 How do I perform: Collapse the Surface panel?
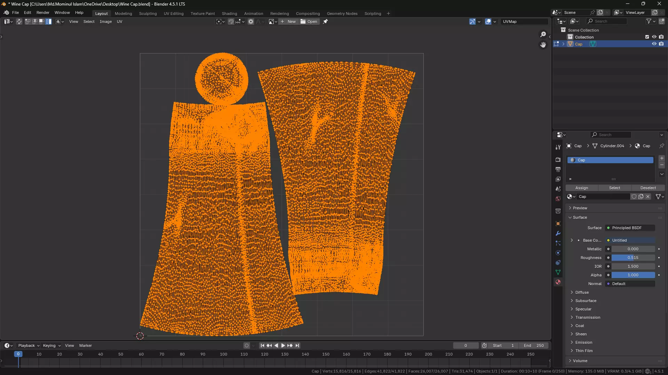pos(580,217)
